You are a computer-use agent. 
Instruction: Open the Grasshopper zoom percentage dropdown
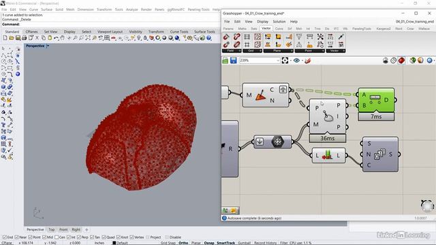pyautogui.click(x=278, y=61)
